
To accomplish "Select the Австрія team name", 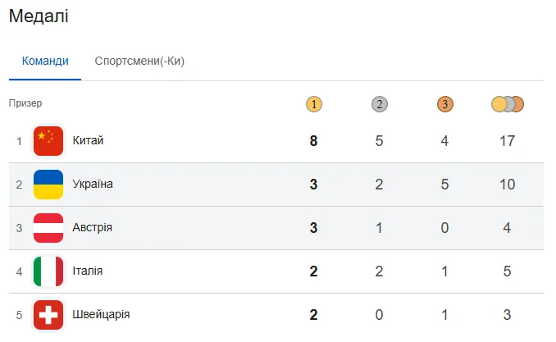I will coord(93,228).
